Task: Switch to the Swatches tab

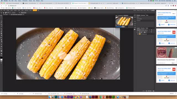Action: click(143, 15)
